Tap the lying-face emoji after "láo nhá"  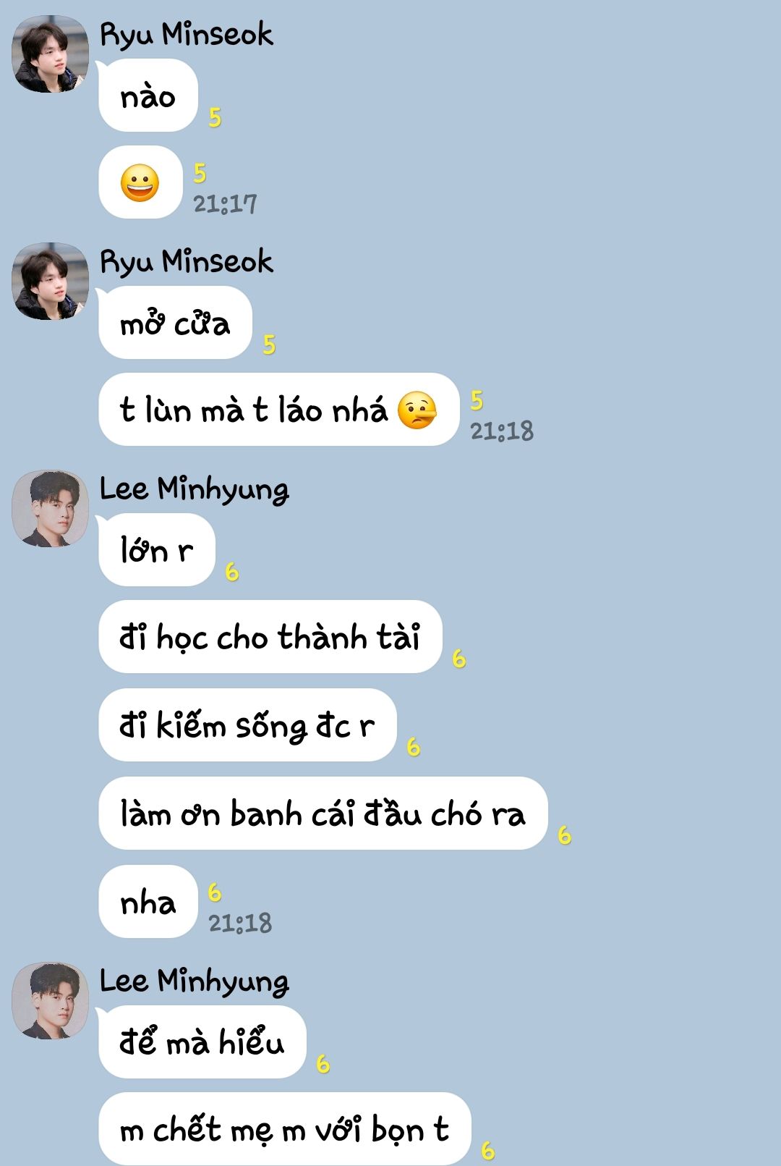(x=417, y=410)
